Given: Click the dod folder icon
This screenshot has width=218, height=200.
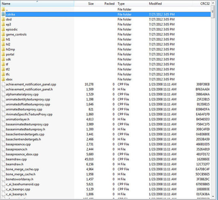Looking at the screenshot, I should click(x=3, y=19).
